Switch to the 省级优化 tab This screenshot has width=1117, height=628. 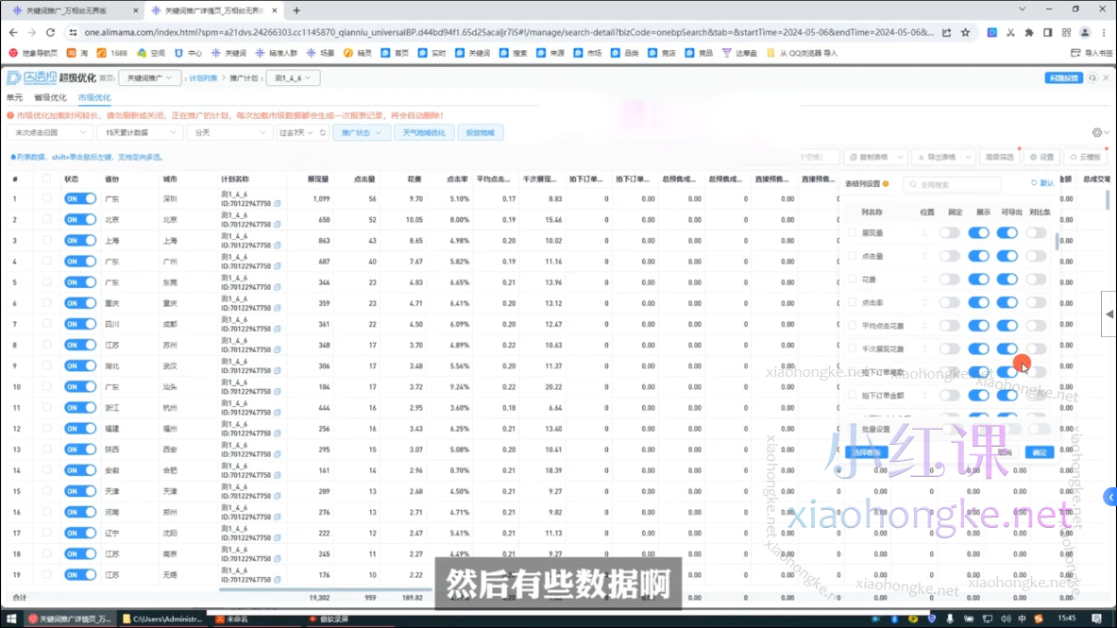coord(50,98)
